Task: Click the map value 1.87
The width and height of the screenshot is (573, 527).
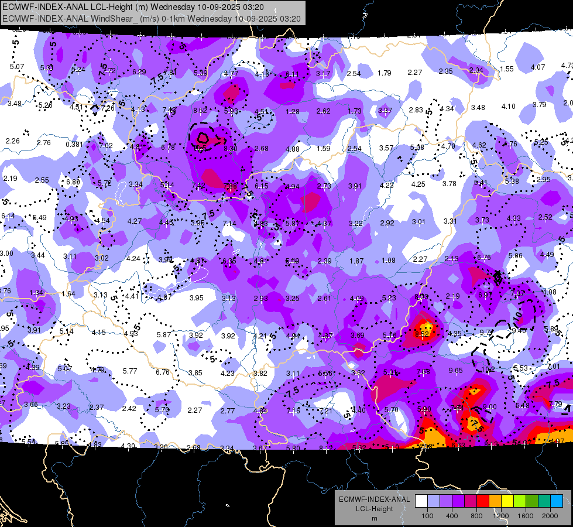Action: click(x=356, y=261)
